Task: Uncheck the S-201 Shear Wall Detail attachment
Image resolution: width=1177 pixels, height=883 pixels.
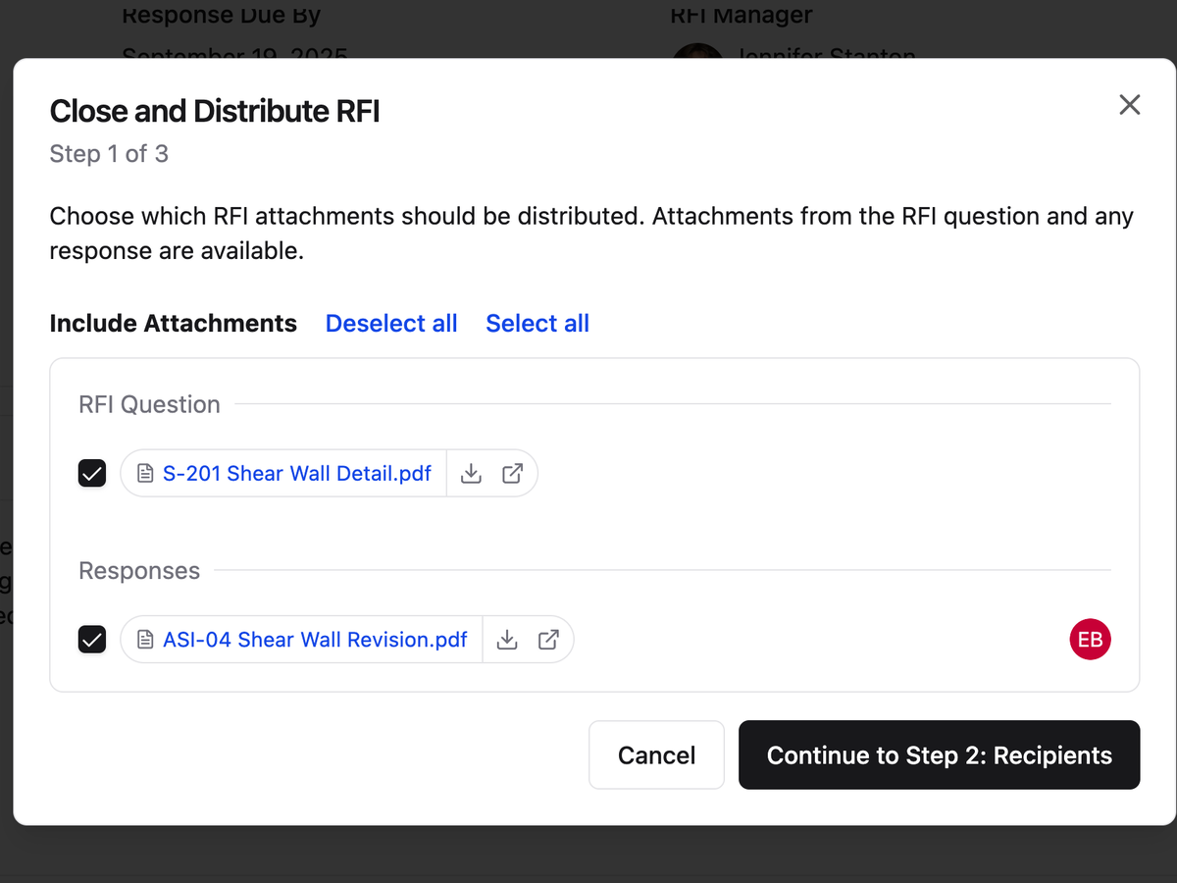Action: tap(92, 474)
